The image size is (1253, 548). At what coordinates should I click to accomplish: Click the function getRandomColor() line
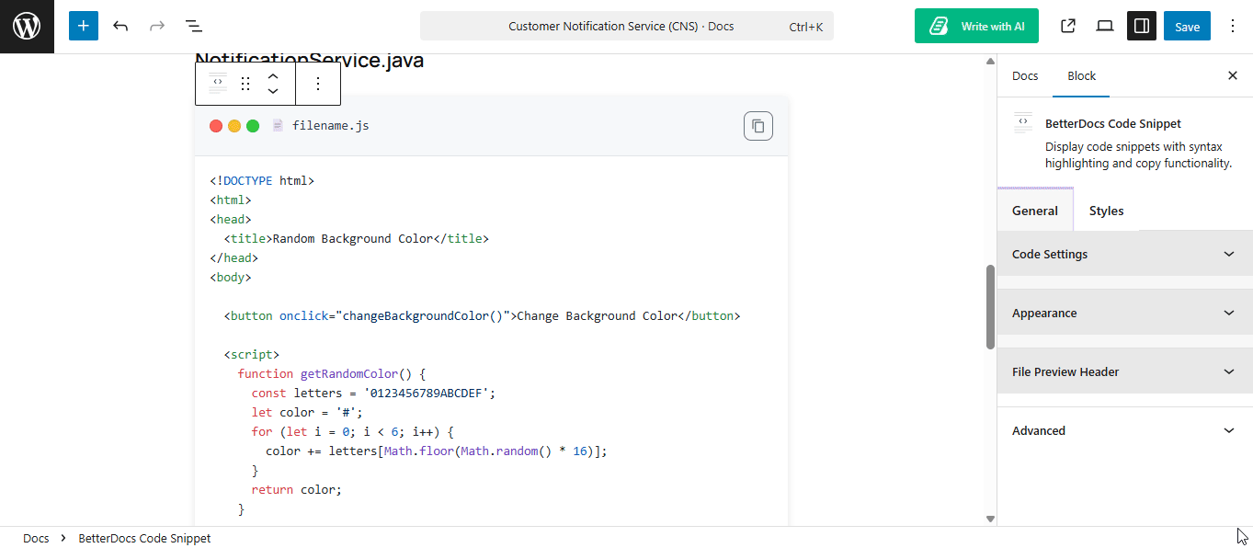click(x=332, y=373)
